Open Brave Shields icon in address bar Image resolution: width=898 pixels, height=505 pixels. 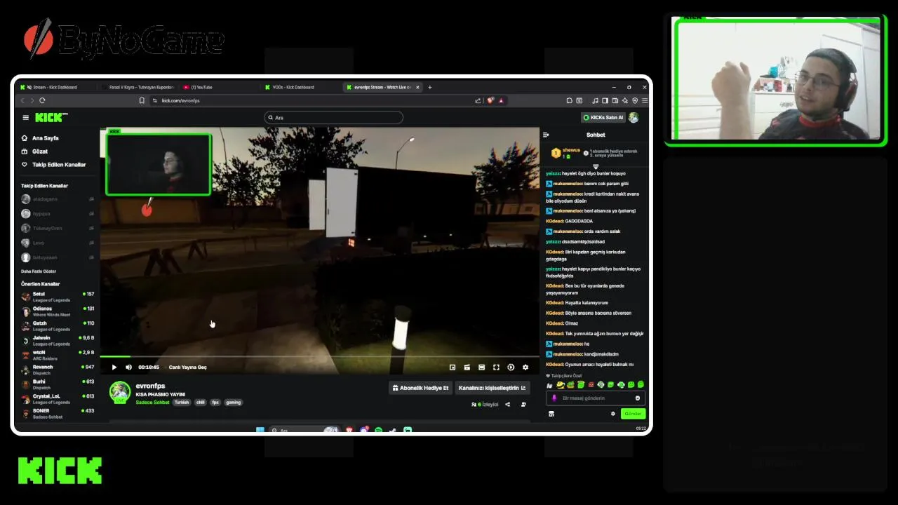(490, 100)
